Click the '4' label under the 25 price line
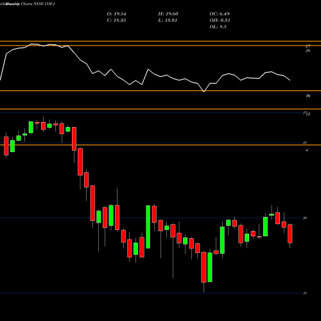Screen dimensions: 321x321 click(x=307, y=150)
